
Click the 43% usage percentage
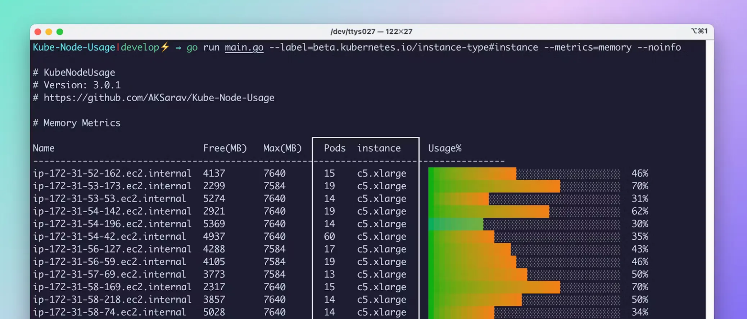pyautogui.click(x=640, y=249)
